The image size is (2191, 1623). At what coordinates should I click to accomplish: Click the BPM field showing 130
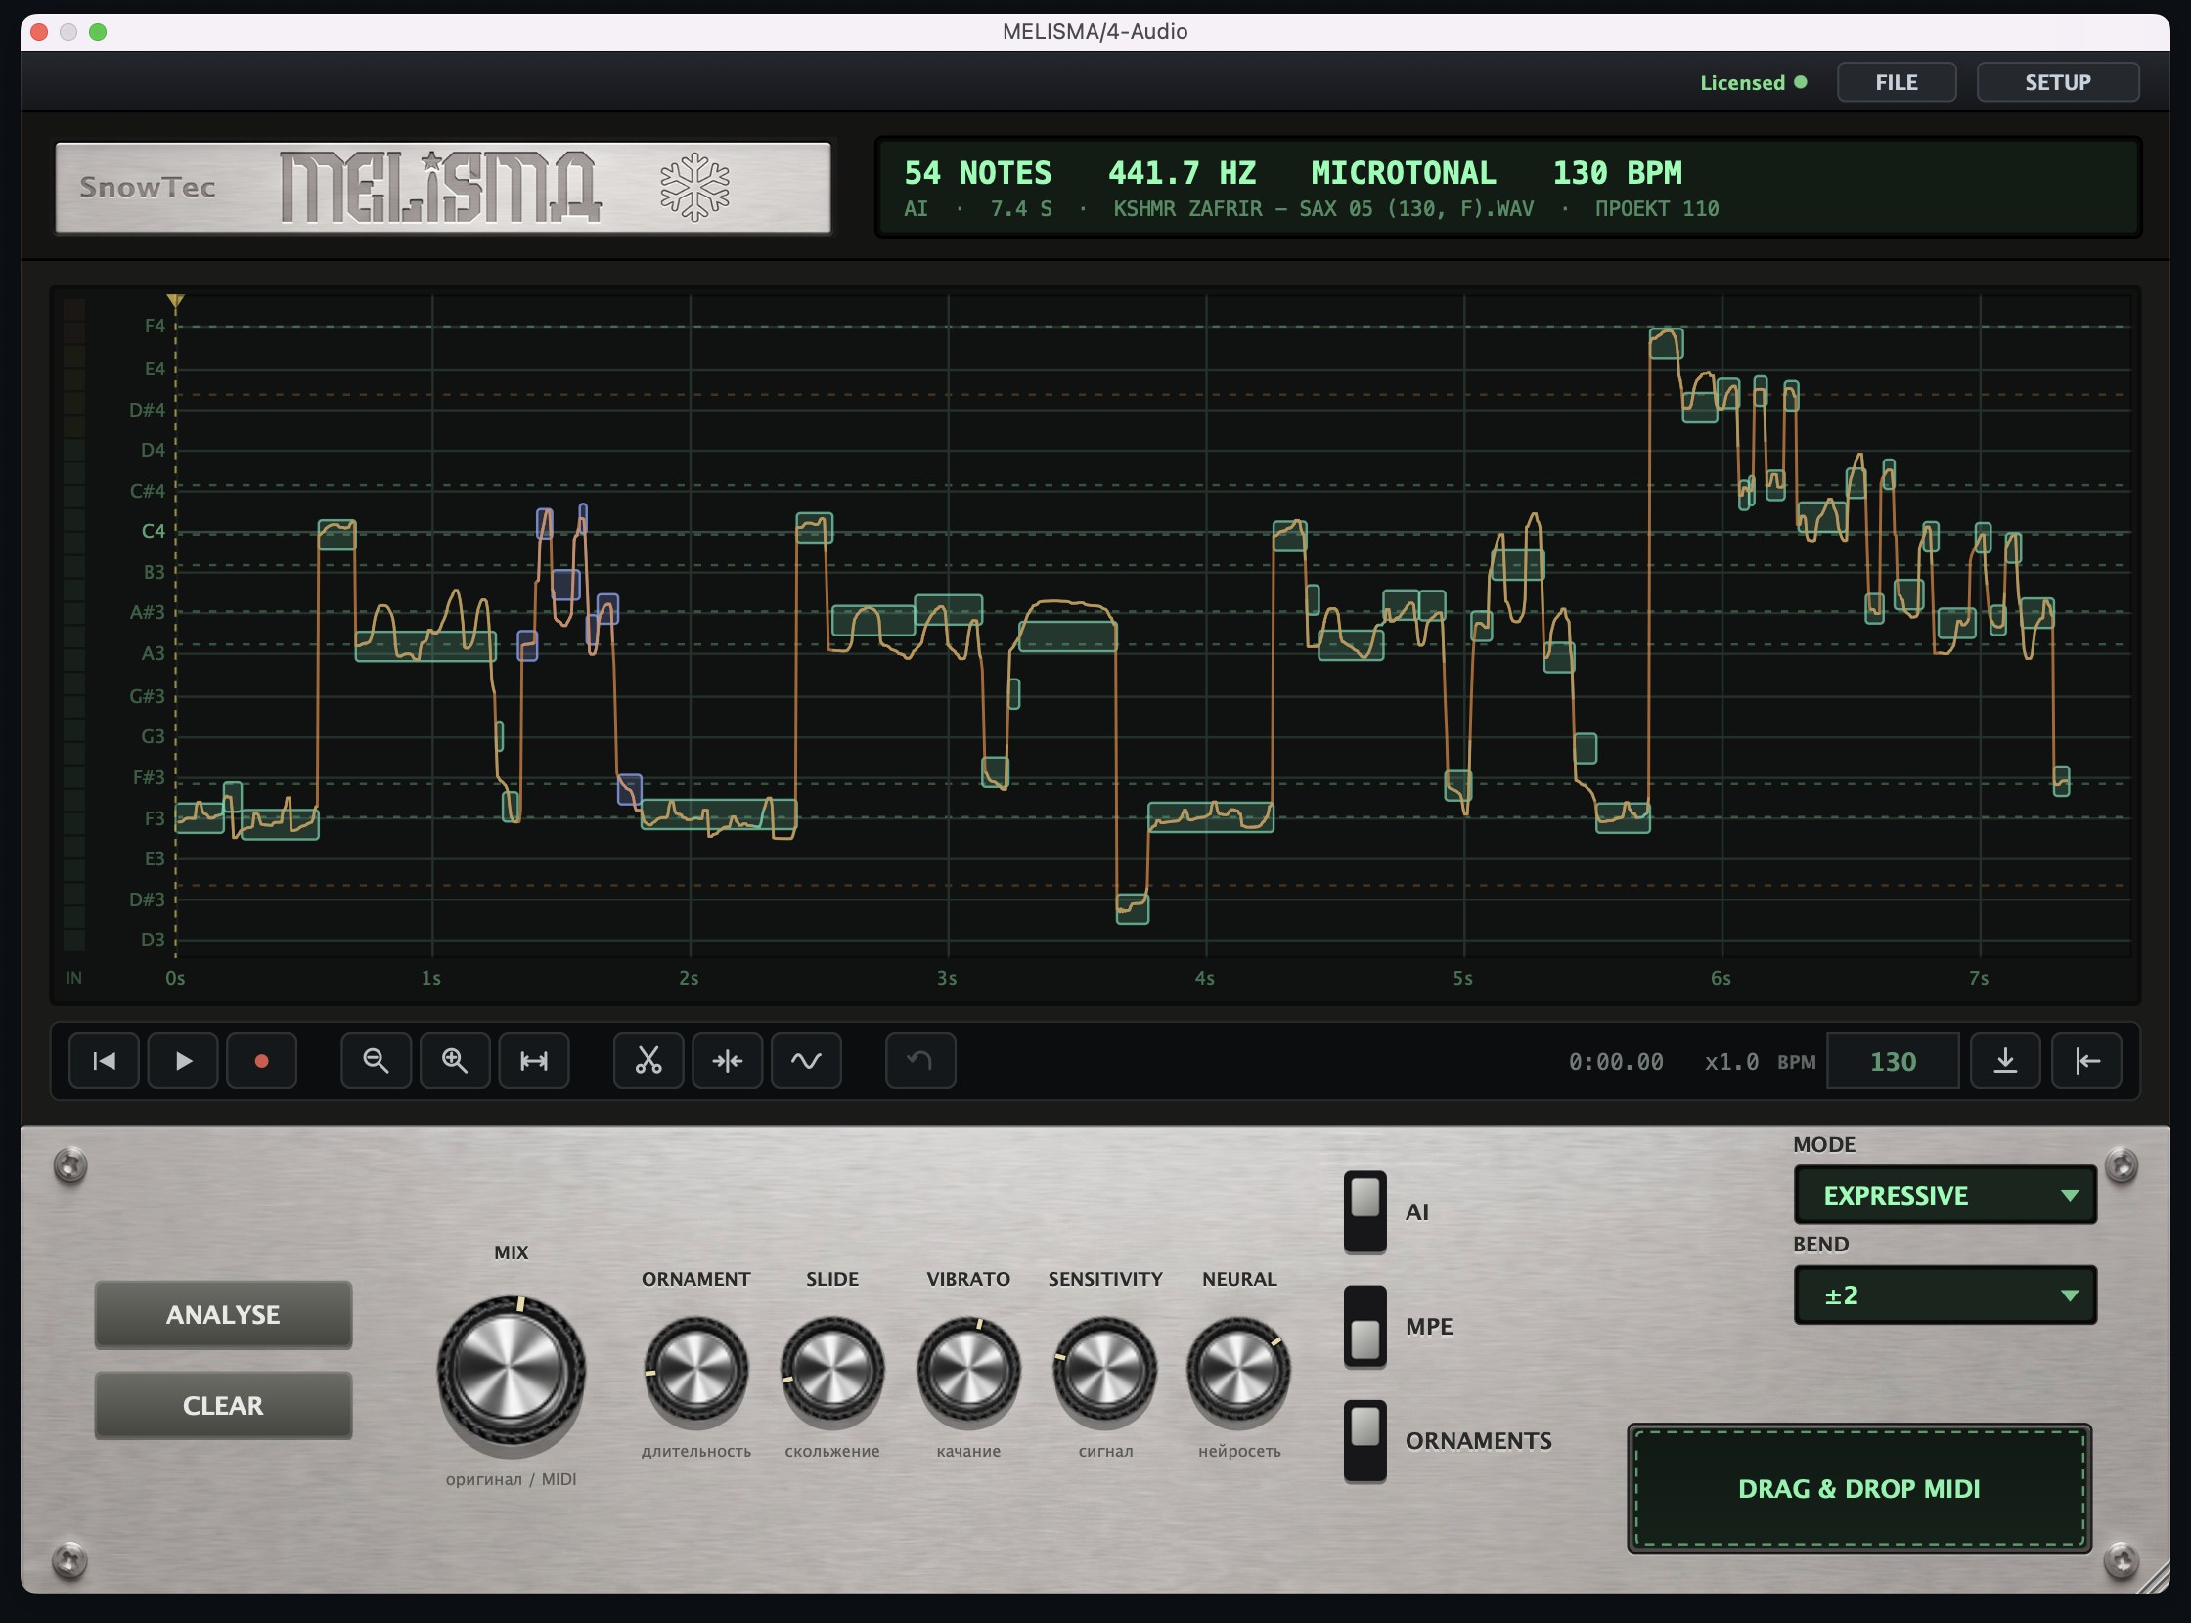tap(1894, 1061)
